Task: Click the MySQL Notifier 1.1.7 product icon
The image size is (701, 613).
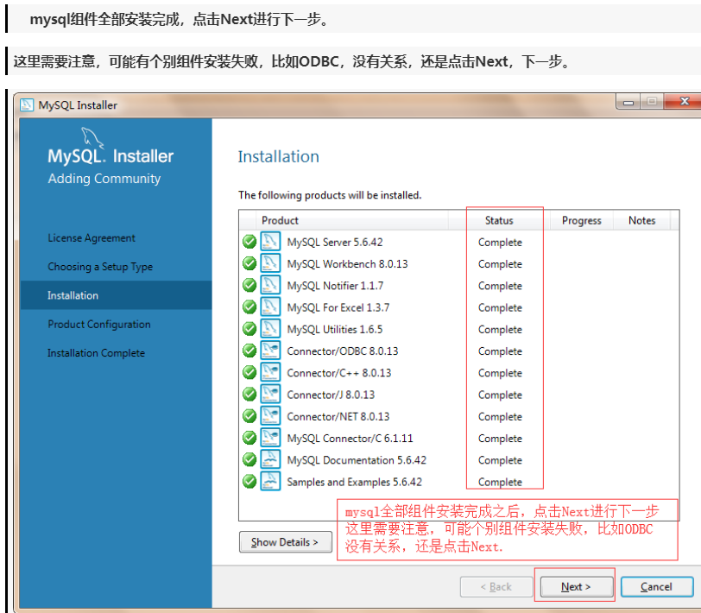Action: point(270,285)
